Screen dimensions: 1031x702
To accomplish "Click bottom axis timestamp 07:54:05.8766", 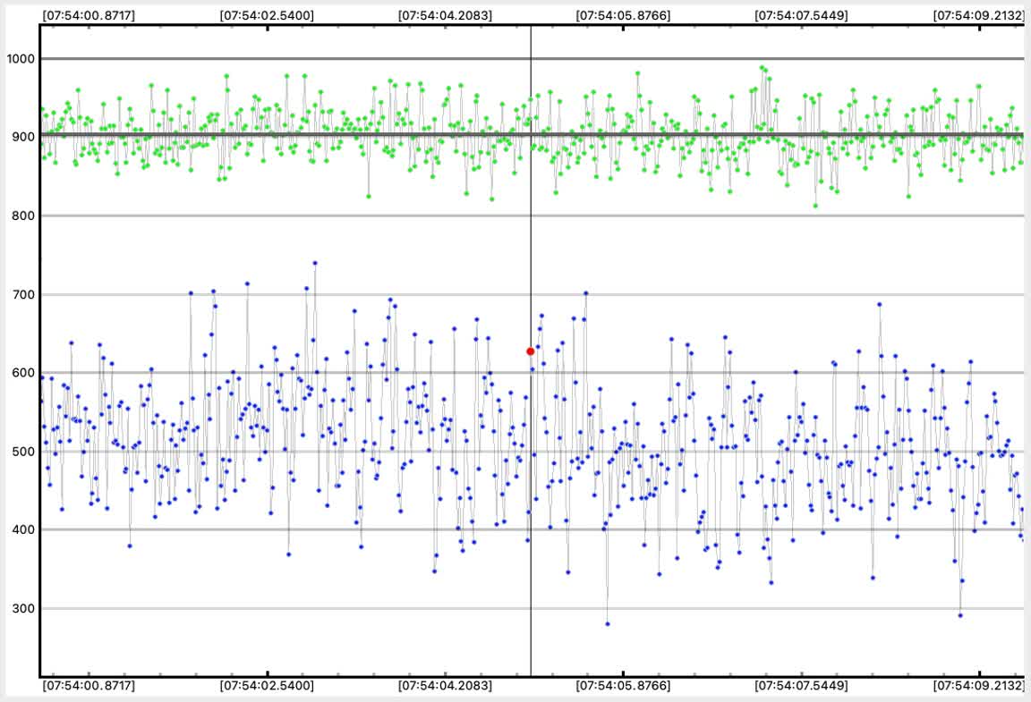I will pyautogui.click(x=623, y=686).
